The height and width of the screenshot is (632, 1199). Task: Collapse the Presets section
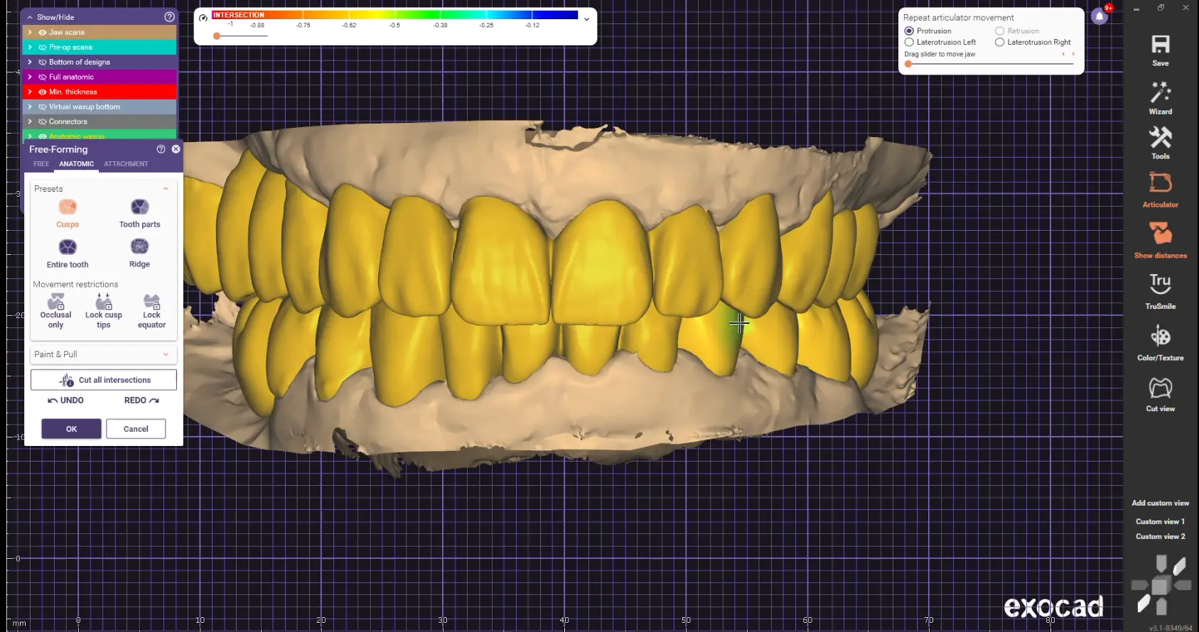pyautogui.click(x=166, y=189)
